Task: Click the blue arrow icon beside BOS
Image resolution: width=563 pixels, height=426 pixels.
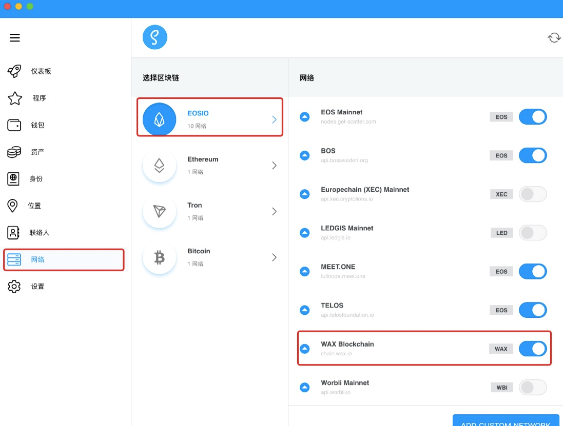Action: [304, 155]
